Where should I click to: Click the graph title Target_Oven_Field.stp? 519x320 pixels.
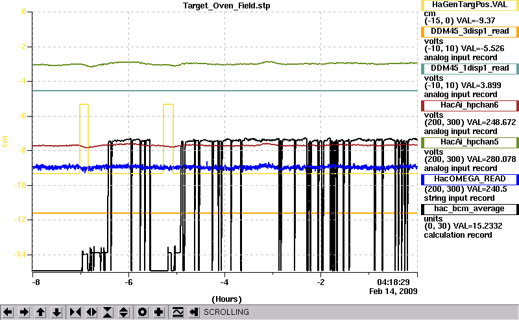point(226,6)
